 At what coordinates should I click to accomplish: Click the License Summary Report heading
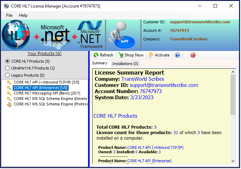tap(129, 73)
